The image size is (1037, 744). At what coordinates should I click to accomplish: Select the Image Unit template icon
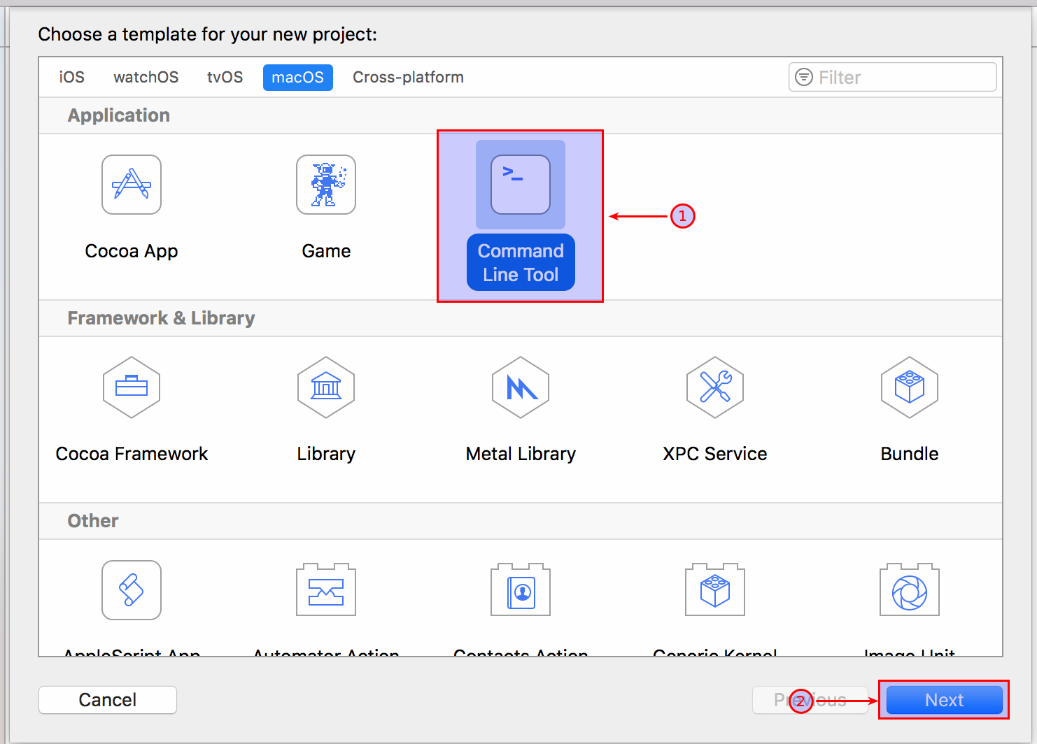point(910,590)
